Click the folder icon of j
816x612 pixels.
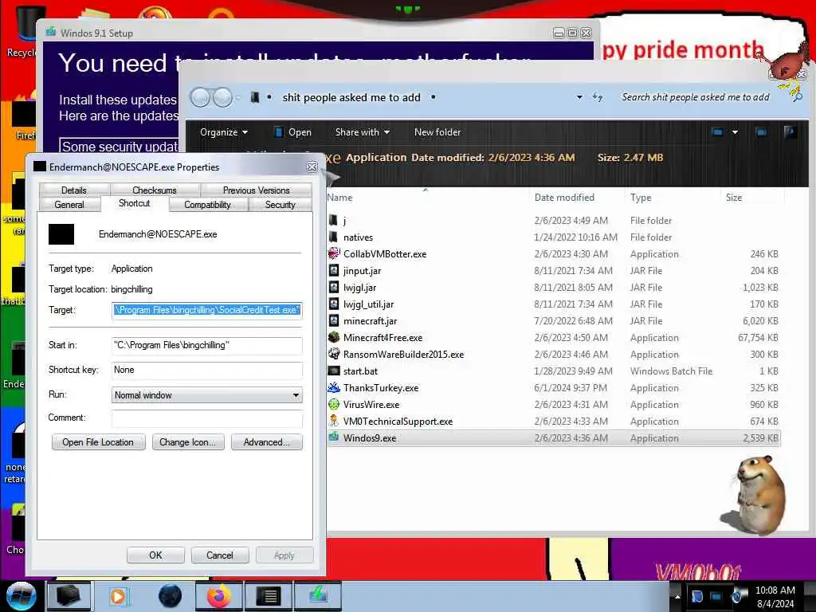[334, 220]
